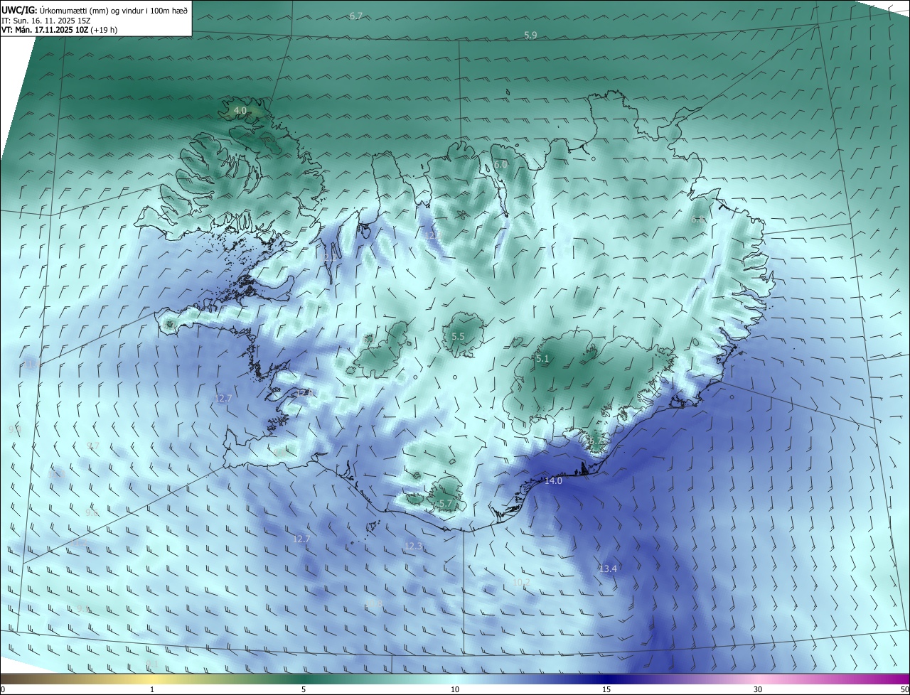Click the color scale tick label 10
Screen dimensions: 910x695
point(455,689)
